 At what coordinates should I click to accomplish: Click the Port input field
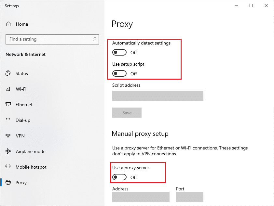(189, 197)
